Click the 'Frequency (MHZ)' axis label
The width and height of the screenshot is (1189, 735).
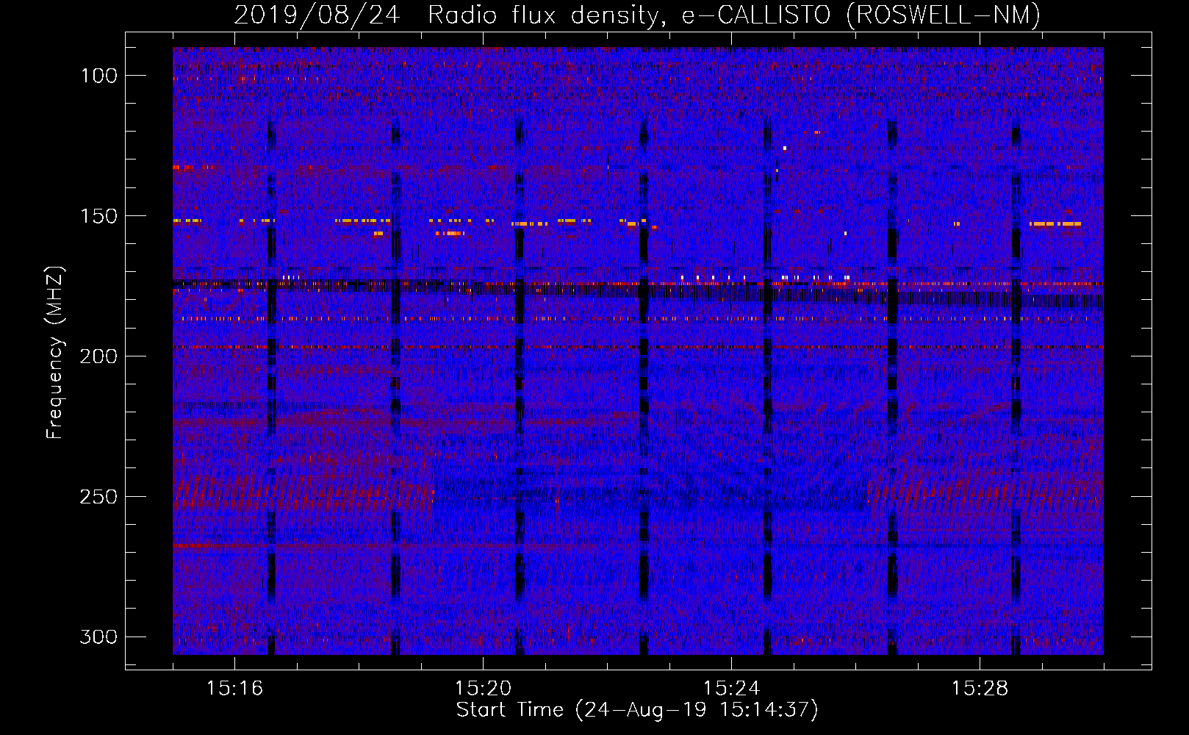pyautogui.click(x=55, y=353)
